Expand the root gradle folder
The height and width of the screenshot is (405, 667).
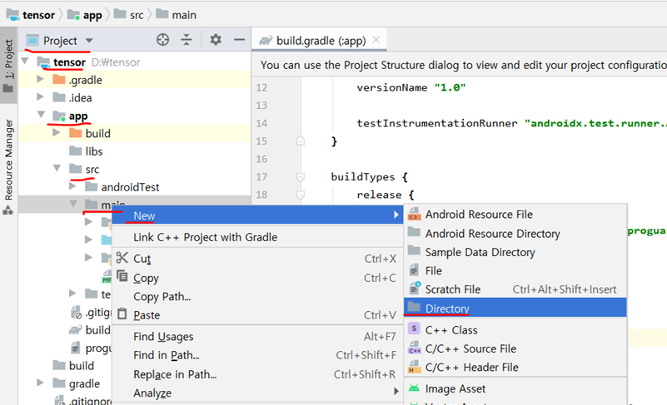click(41, 383)
